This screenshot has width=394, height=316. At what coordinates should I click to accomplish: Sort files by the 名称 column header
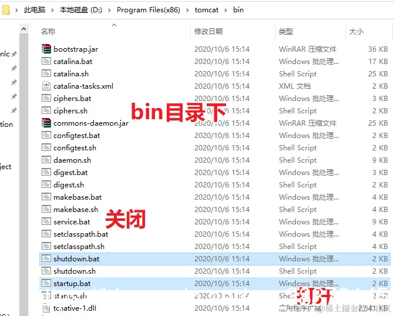pos(48,32)
